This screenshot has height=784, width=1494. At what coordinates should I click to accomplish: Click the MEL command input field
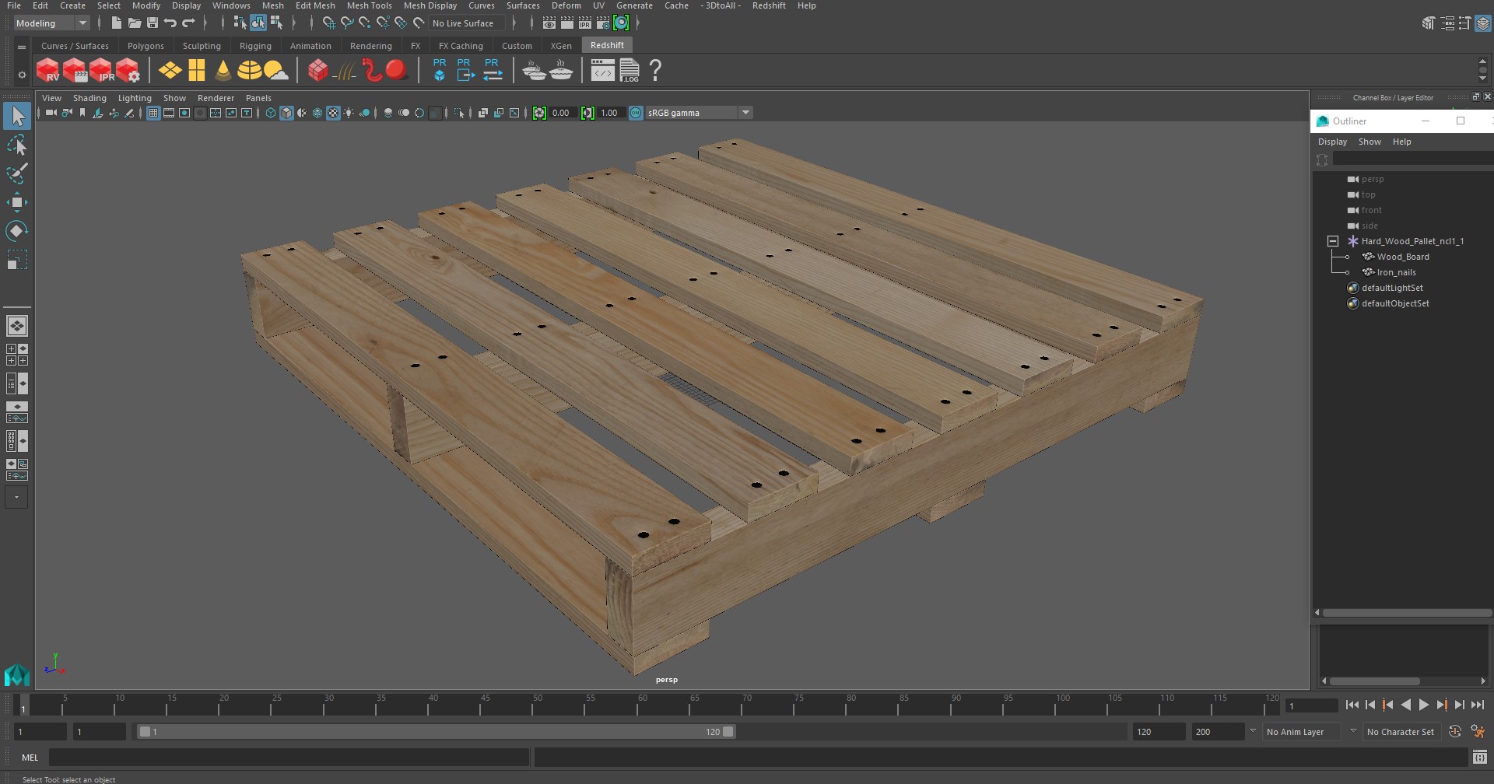288,758
